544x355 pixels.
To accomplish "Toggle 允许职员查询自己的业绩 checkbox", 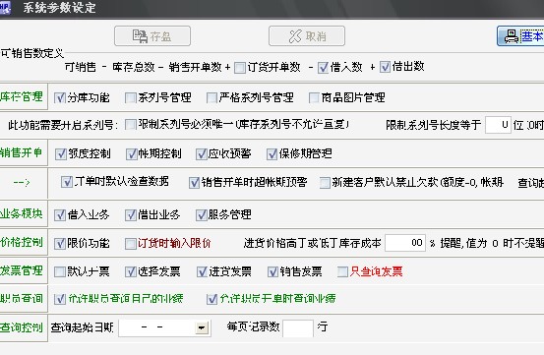I will (x=60, y=299).
